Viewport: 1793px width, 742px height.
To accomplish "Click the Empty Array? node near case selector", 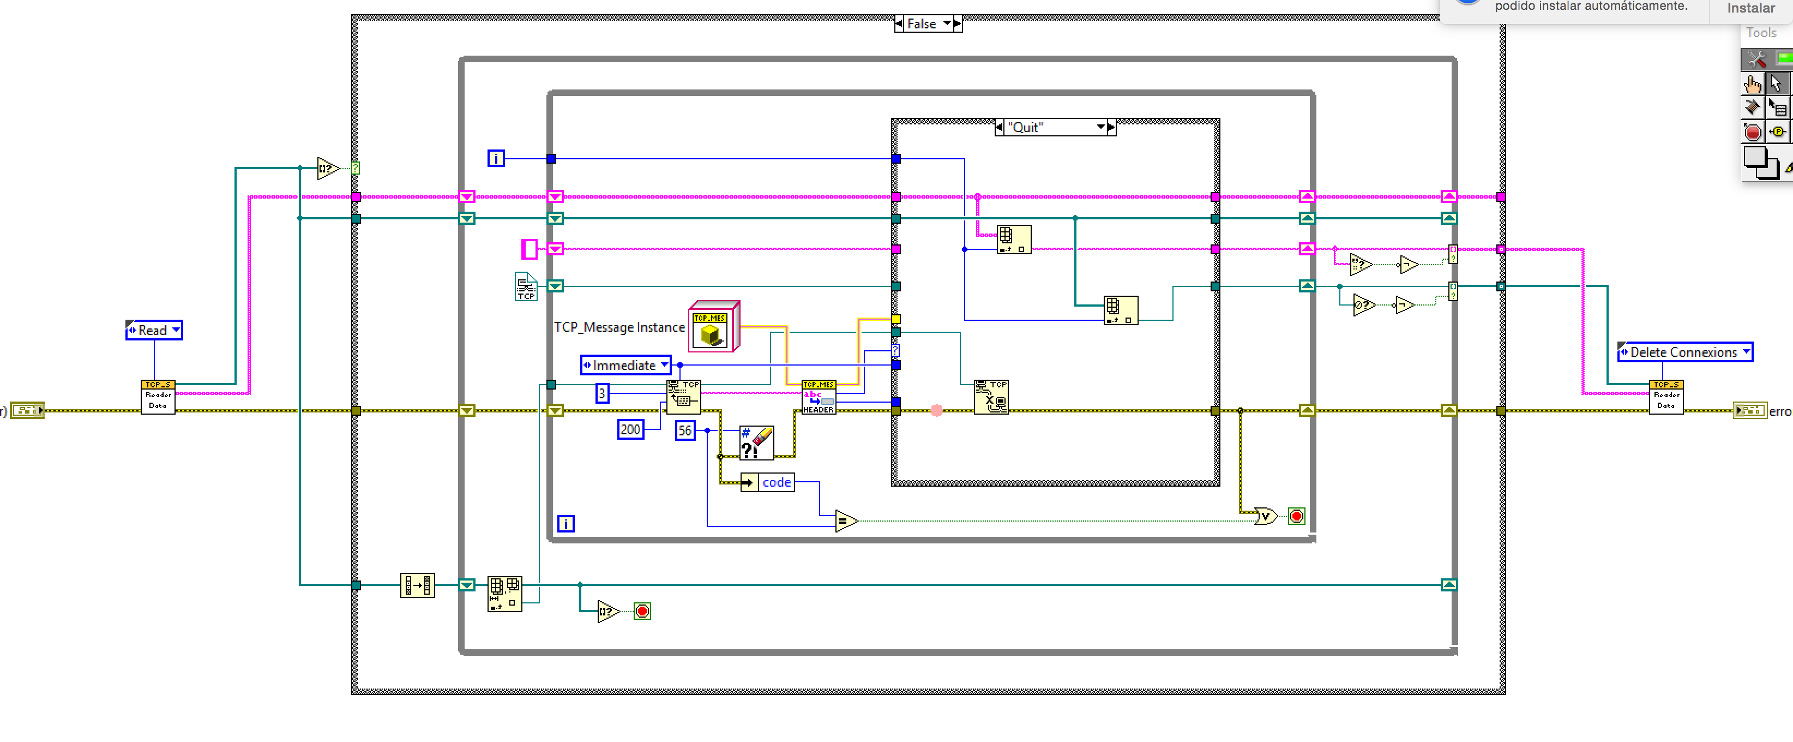I will click(328, 168).
